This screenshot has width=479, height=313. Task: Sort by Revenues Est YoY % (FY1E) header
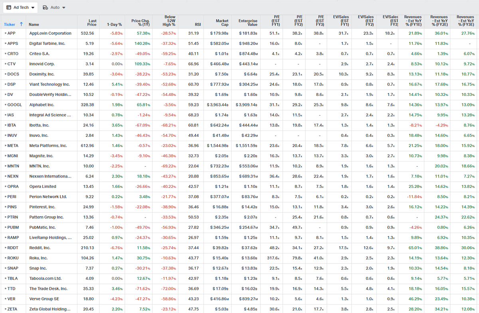point(413,21)
